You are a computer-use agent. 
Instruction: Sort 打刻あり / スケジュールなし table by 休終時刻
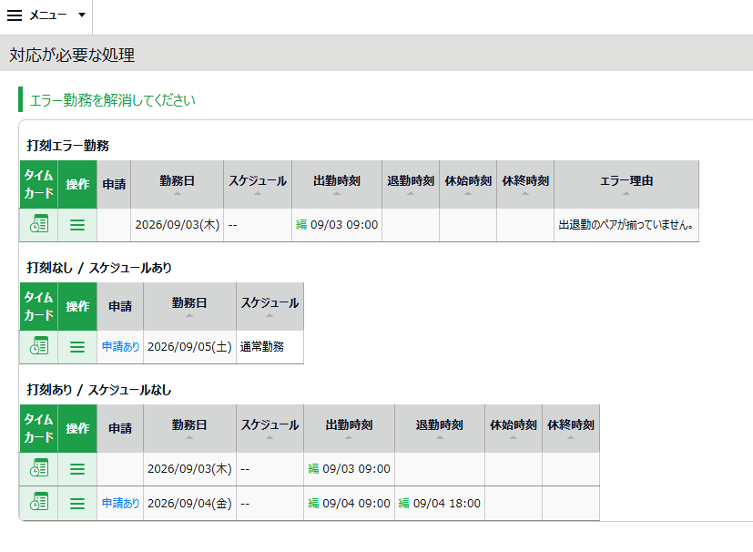[x=571, y=428]
